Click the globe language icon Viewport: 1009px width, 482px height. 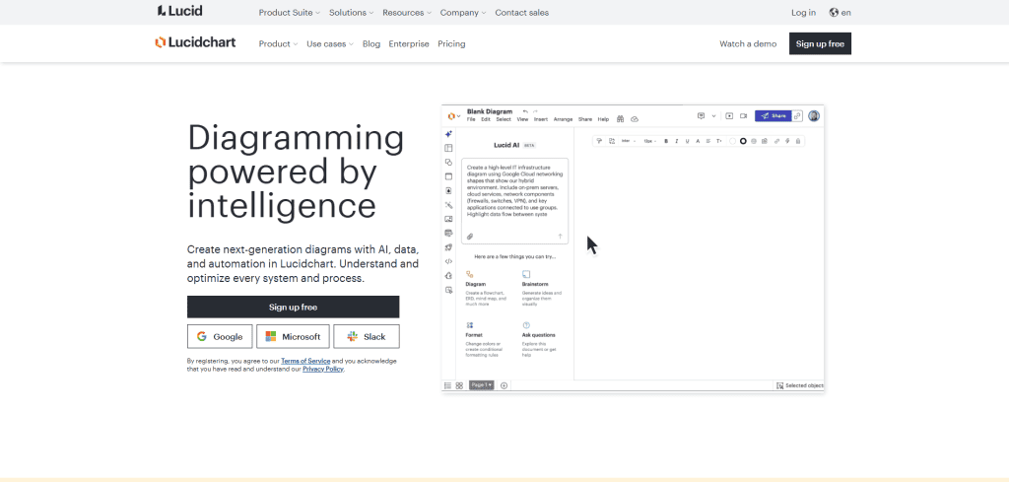coord(835,13)
